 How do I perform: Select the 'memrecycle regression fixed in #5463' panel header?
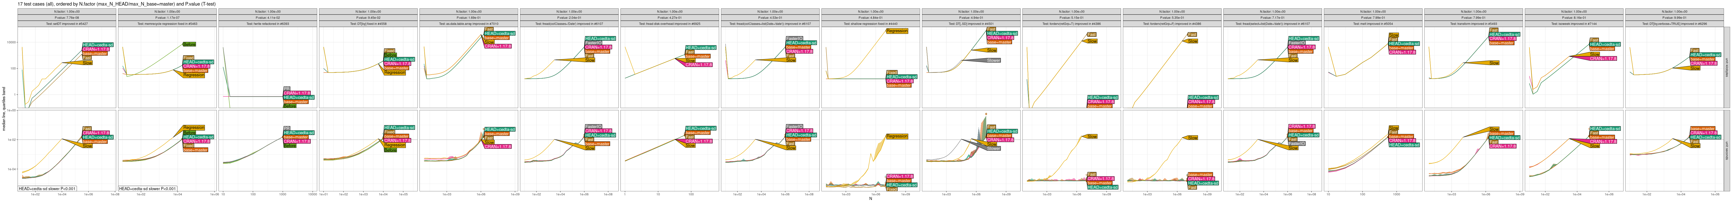pos(167,23)
